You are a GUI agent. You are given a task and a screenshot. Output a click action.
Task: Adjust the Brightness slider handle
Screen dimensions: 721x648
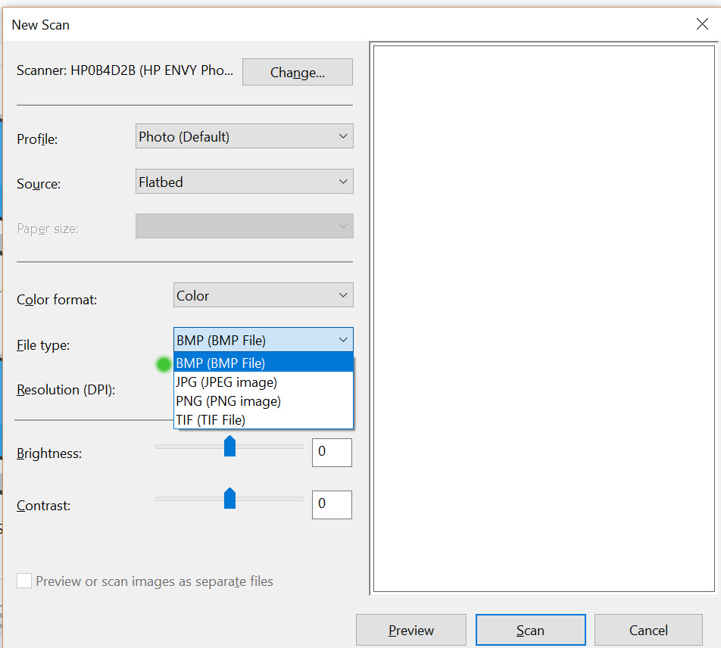click(230, 446)
